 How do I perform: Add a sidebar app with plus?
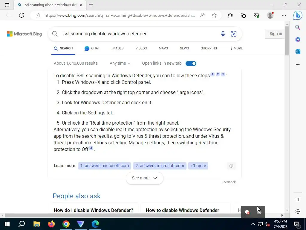298,65
